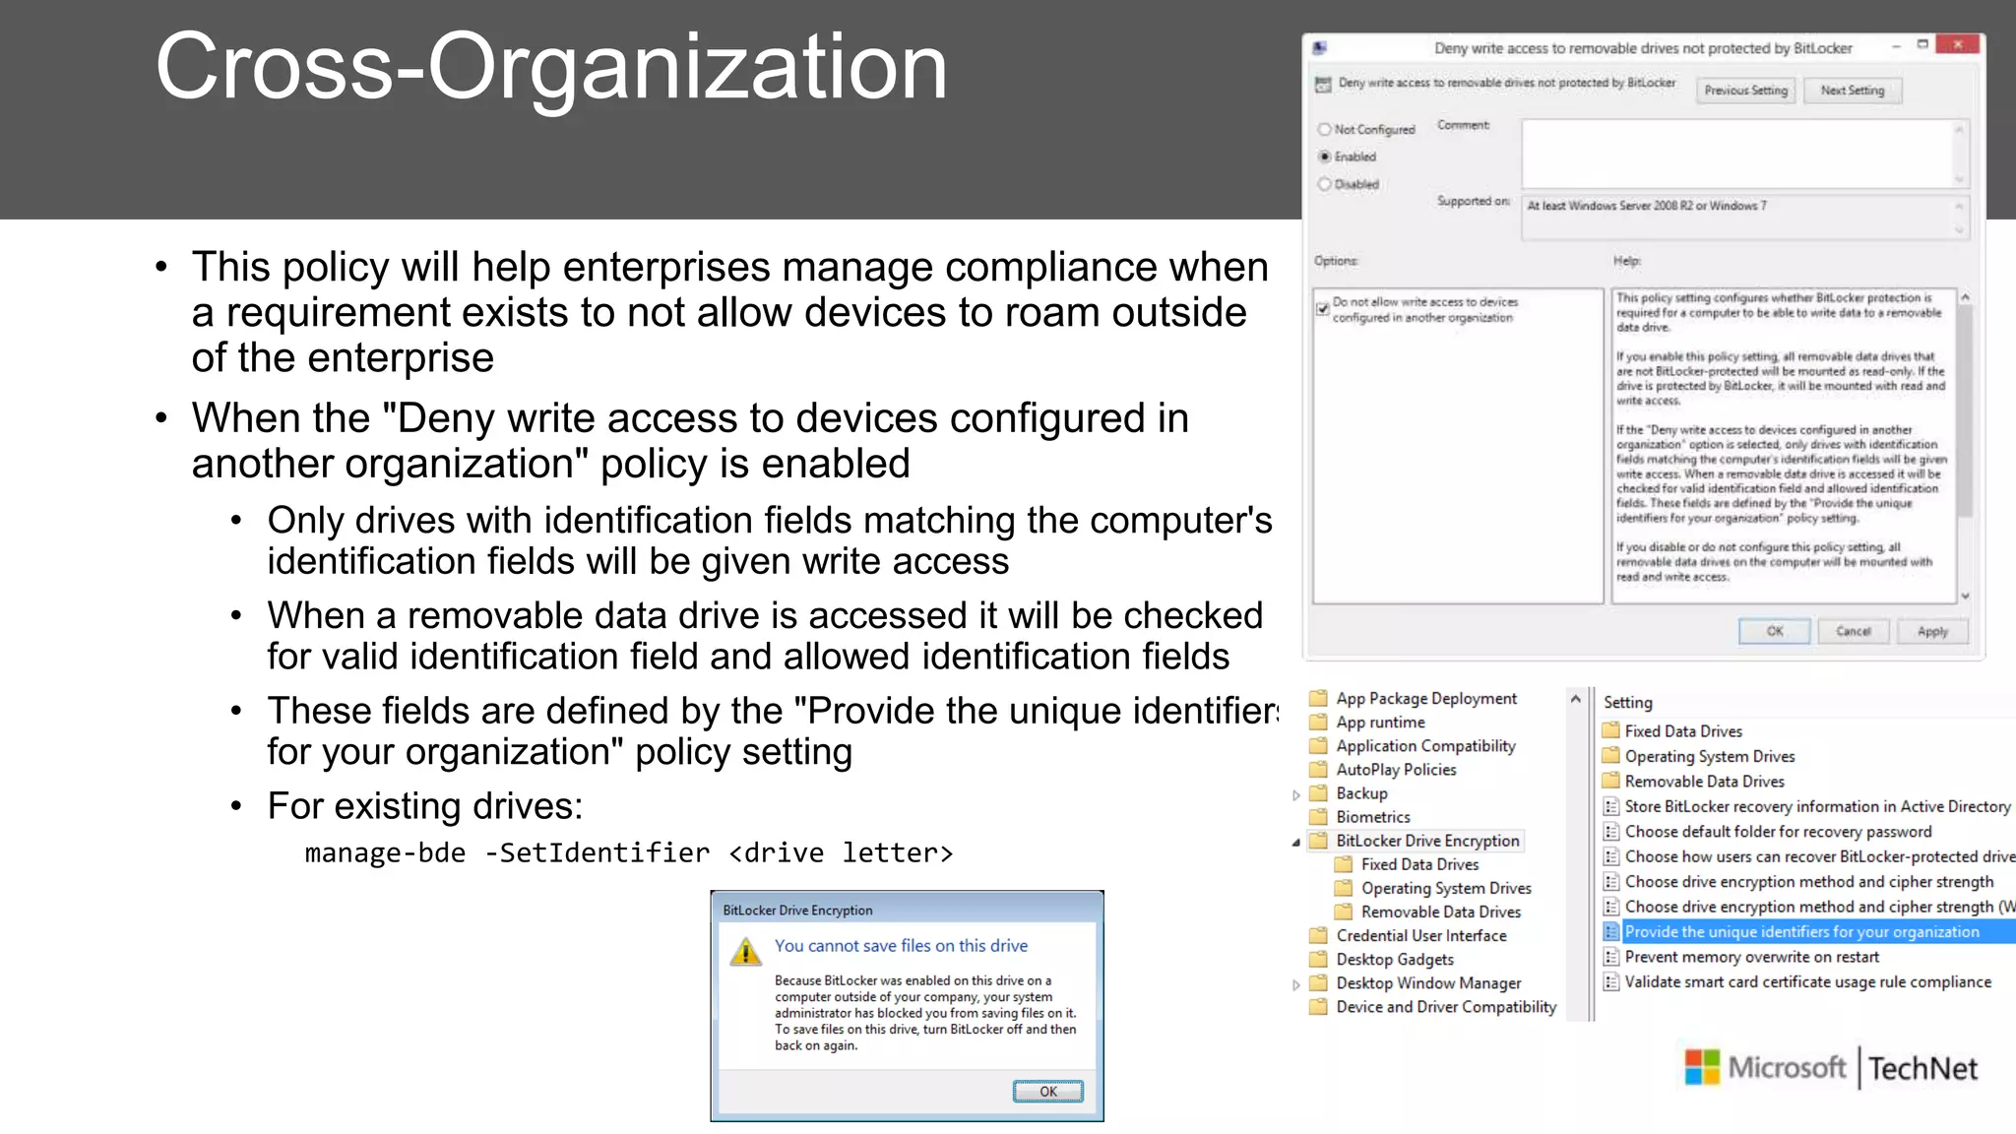Click Operating System Drives icon in Setting list
The width and height of the screenshot is (2016, 1134).
[x=1610, y=756]
